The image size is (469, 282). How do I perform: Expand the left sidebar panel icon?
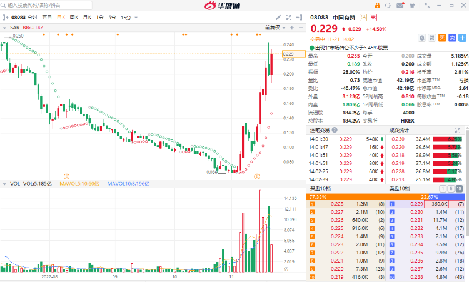[x=5, y=18]
